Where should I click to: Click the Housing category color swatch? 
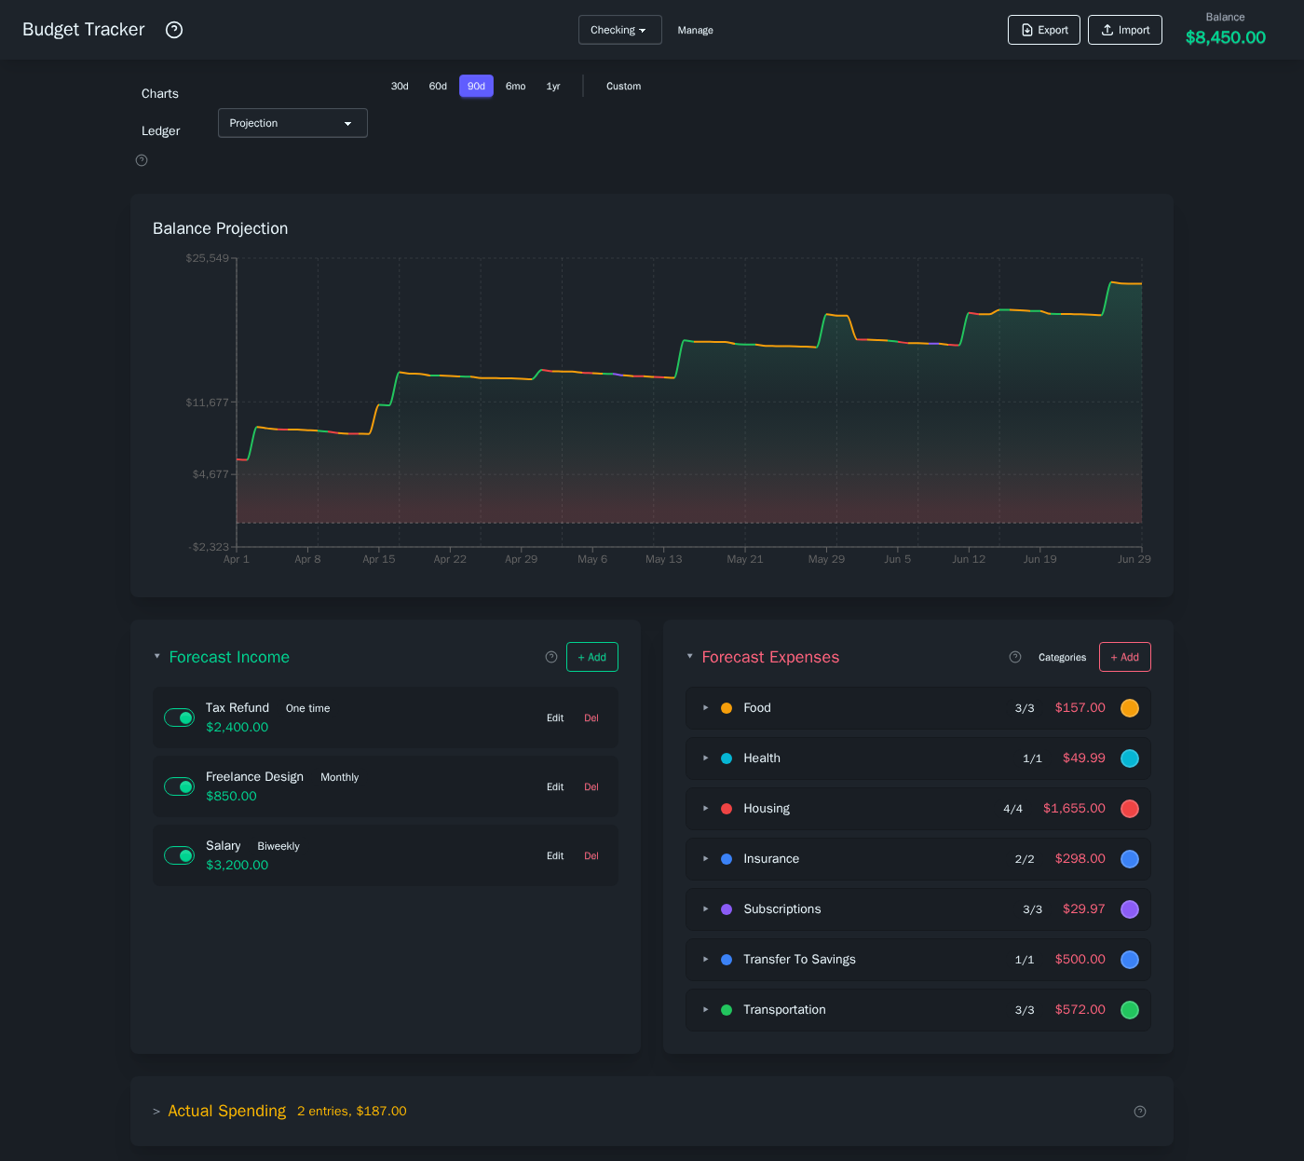click(1130, 809)
